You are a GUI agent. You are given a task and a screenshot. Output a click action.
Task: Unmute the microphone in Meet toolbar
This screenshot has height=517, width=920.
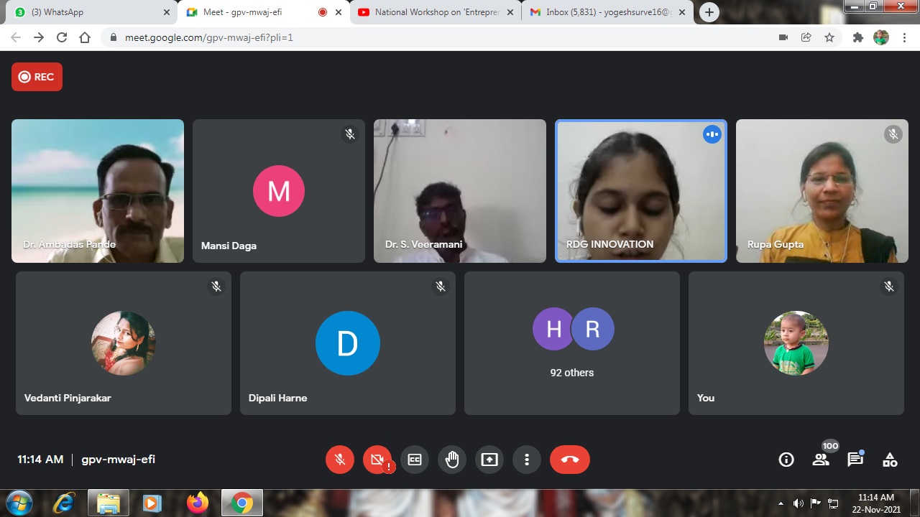[340, 460]
